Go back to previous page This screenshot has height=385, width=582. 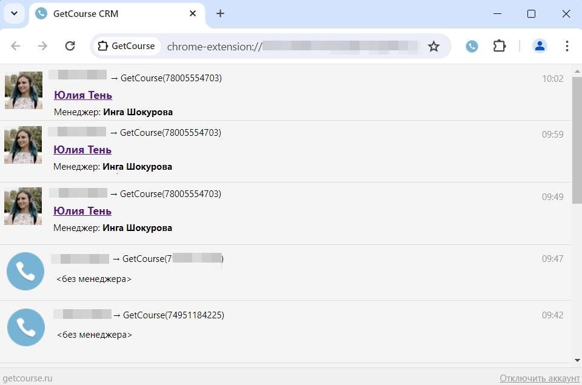tap(16, 46)
